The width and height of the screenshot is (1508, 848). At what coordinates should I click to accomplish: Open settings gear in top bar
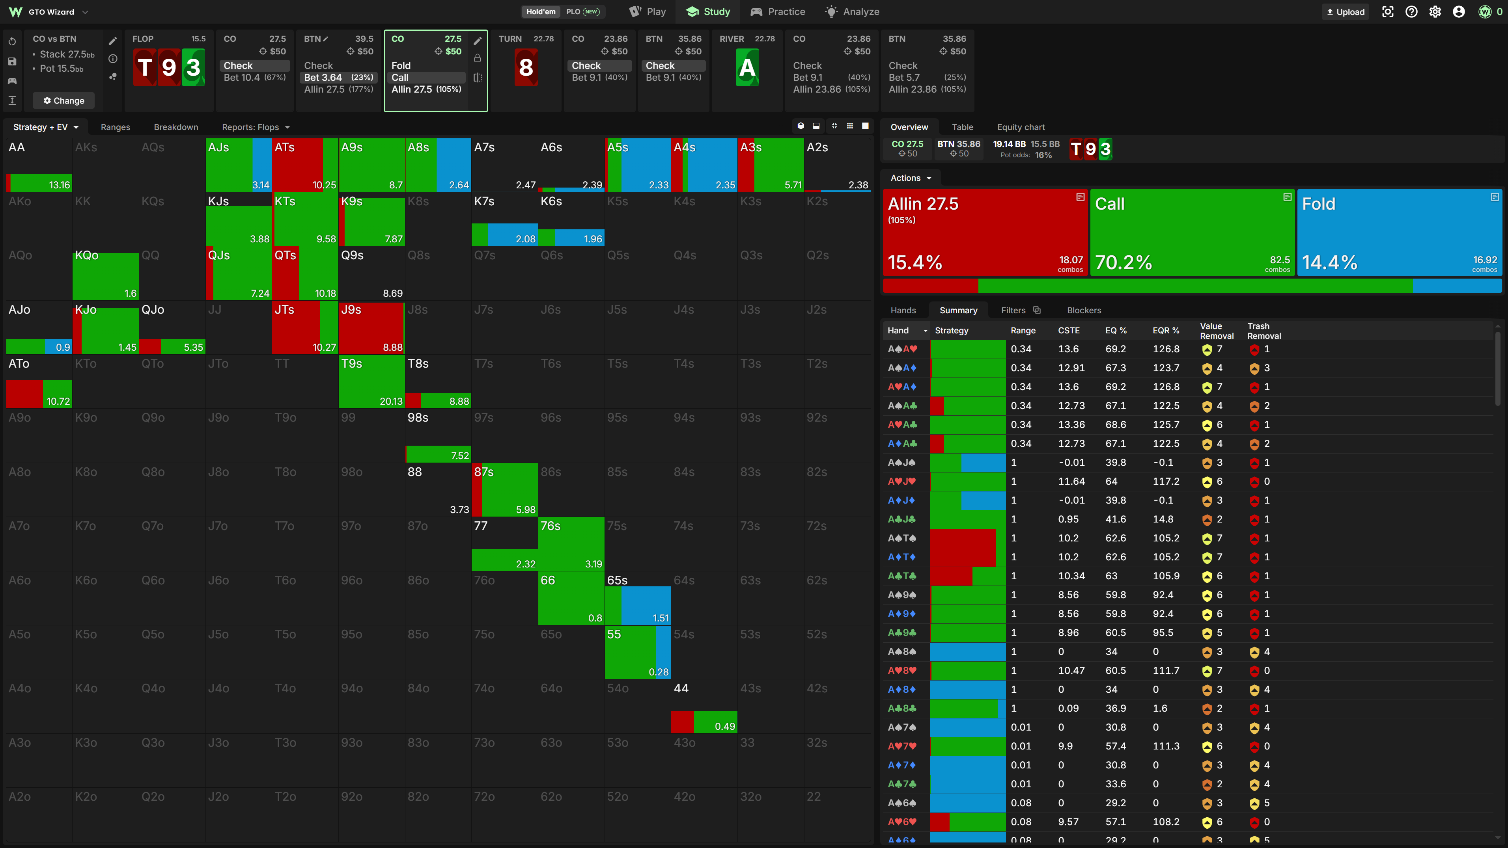point(1435,12)
